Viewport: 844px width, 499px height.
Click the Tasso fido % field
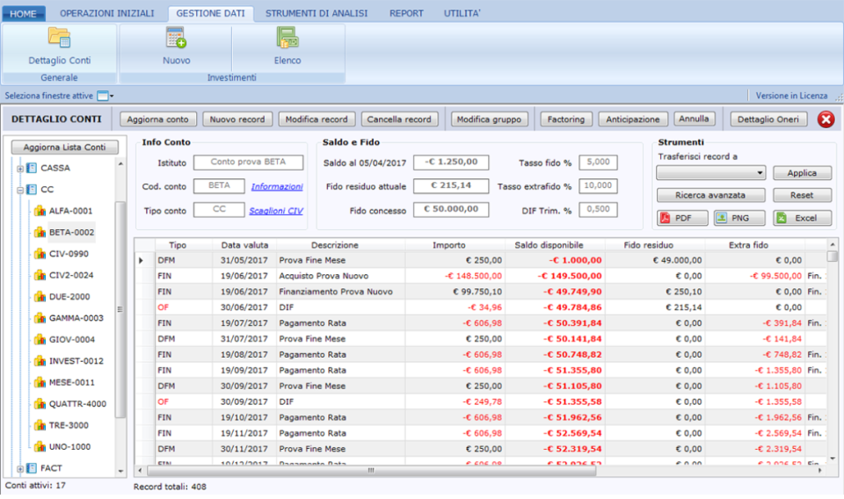(x=598, y=163)
